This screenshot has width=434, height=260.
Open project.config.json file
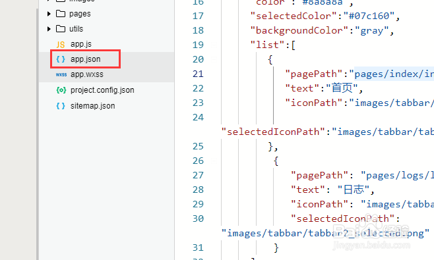[102, 90]
